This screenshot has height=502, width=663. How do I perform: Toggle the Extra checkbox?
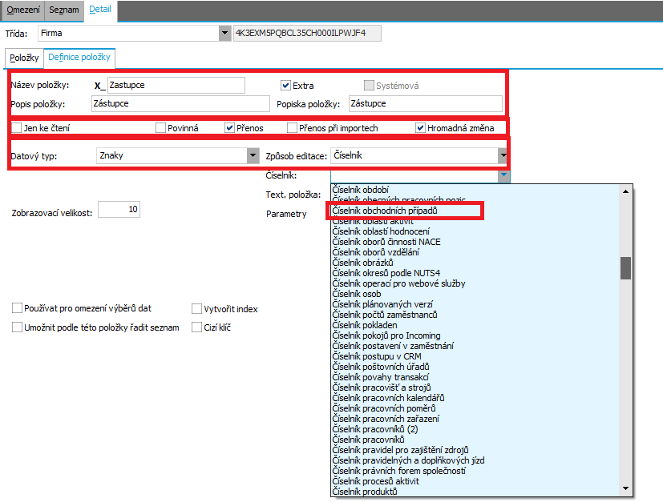coord(285,86)
